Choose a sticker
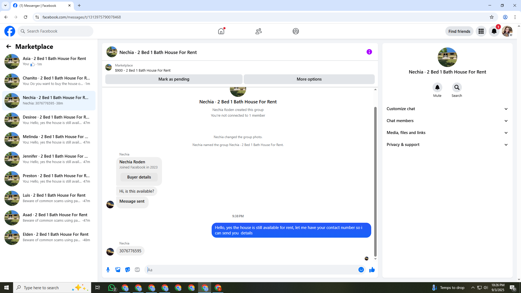The image size is (521, 293). pyautogui.click(x=128, y=270)
